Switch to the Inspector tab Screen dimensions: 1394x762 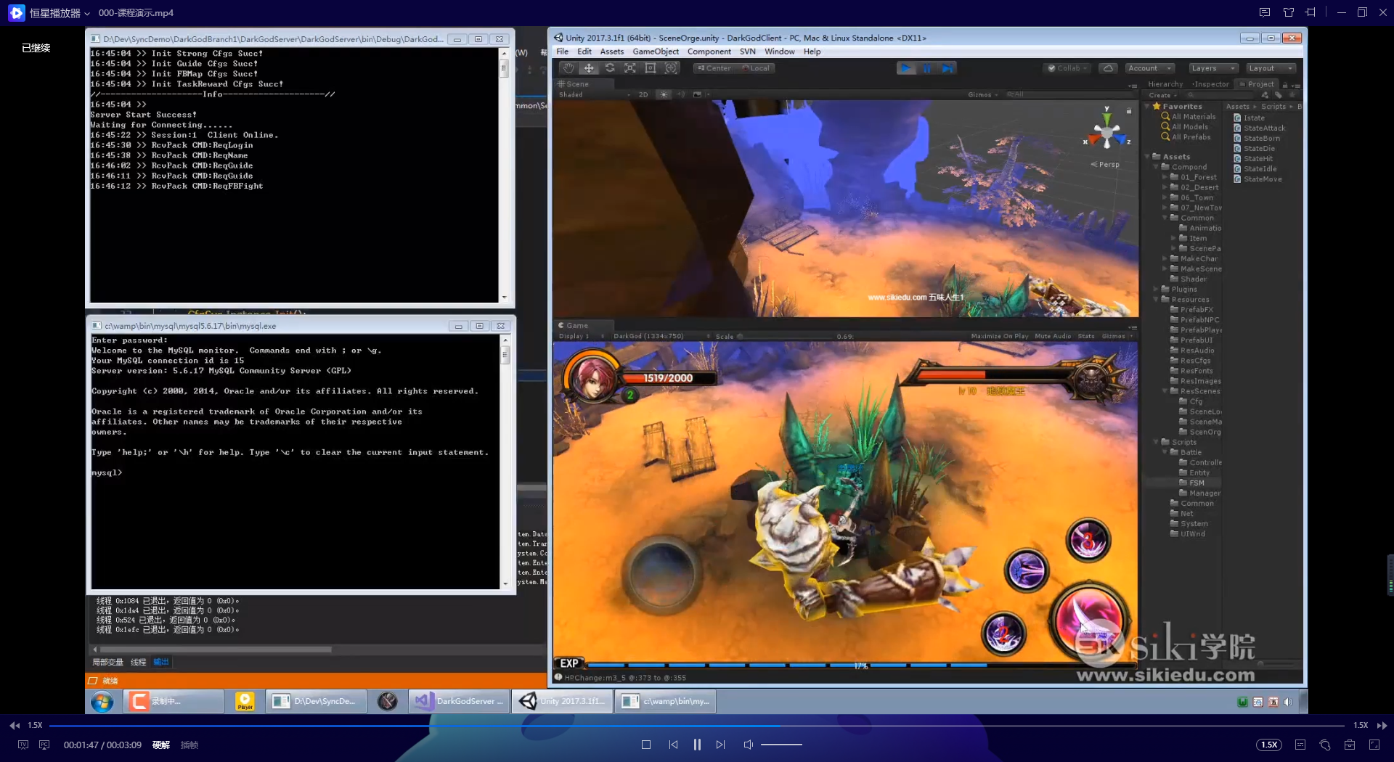1211,84
